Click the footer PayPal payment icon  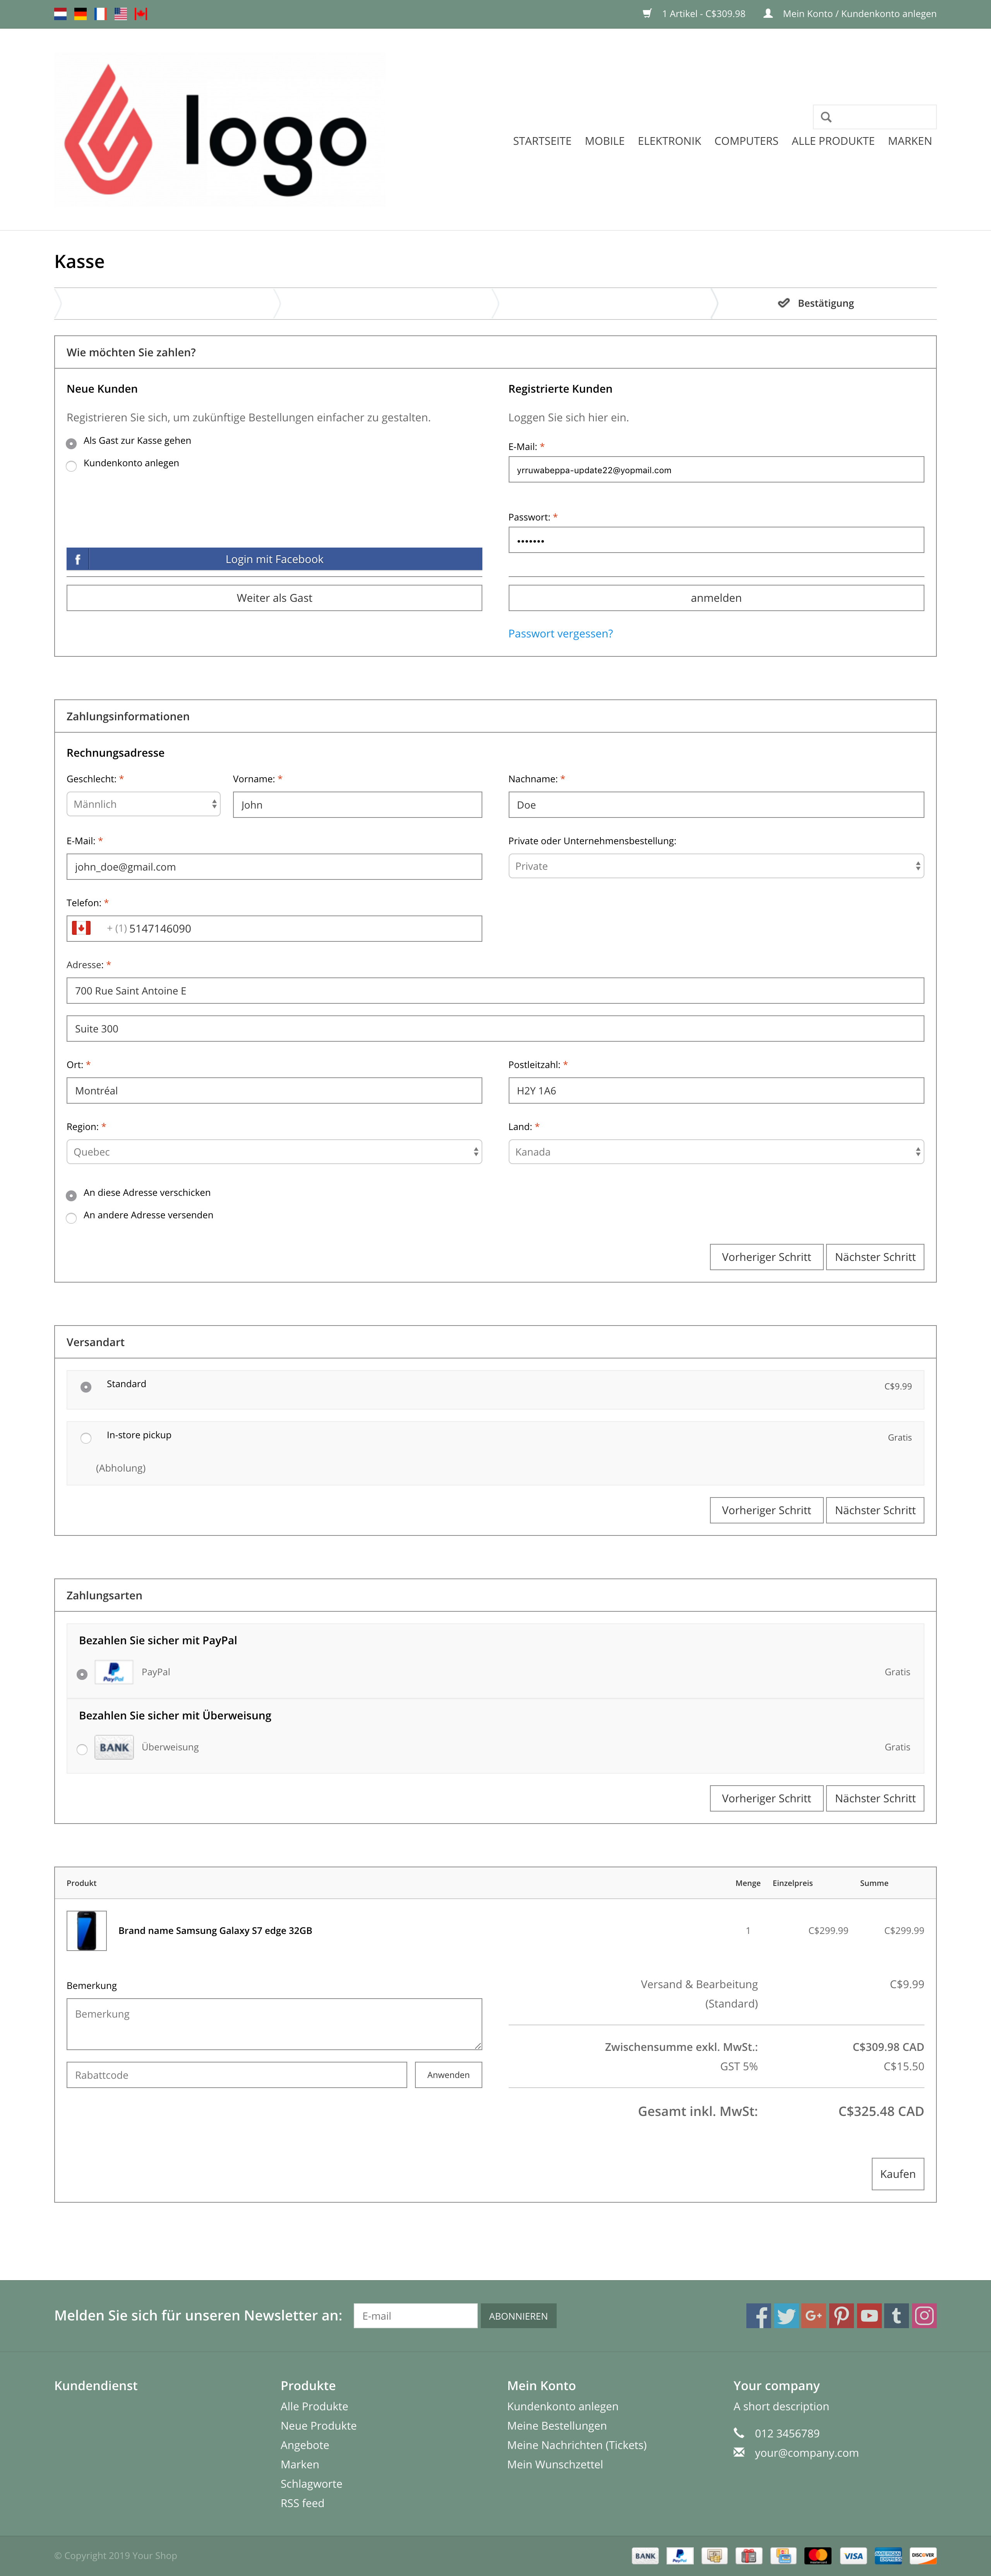pyautogui.click(x=680, y=2555)
